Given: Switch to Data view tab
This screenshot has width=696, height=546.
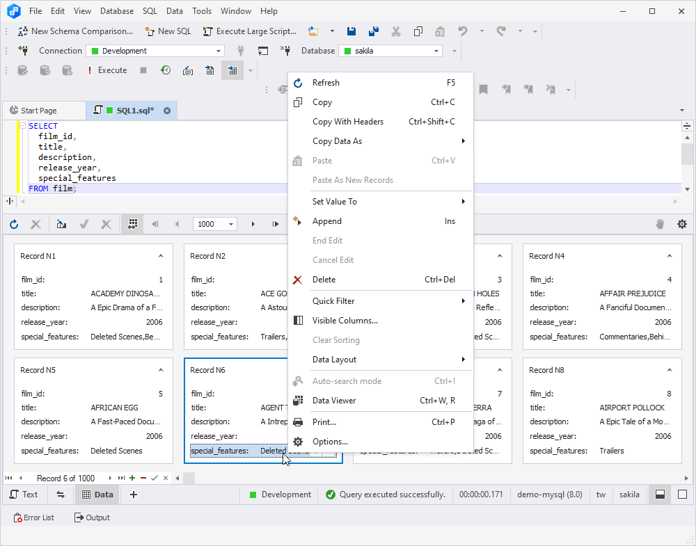Looking at the screenshot, I should tap(97, 495).
